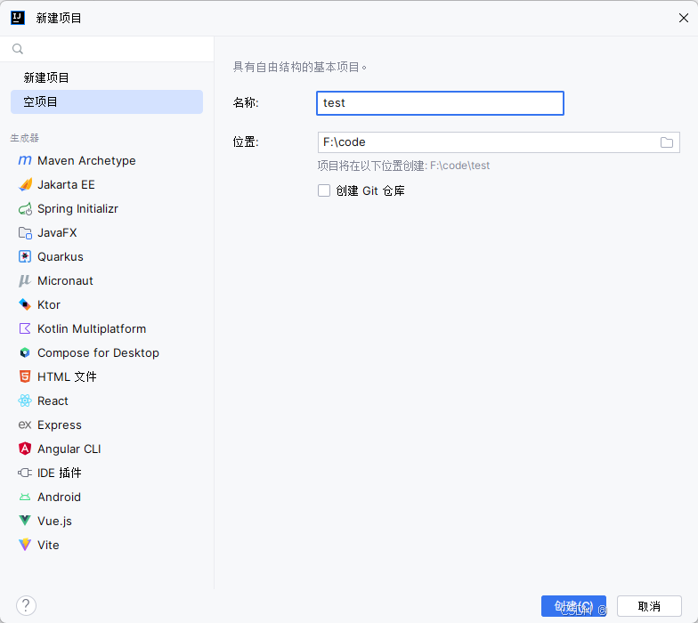
Task: Choose the Ktor label
Action: coord(48,304)
